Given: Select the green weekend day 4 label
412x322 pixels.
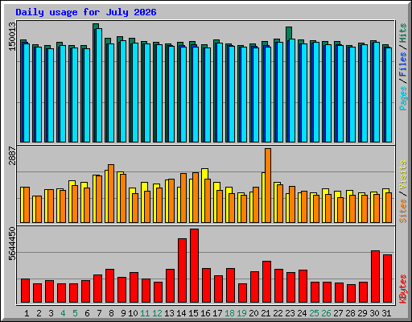Looking at the screenshot, I should tap(63, 313).
